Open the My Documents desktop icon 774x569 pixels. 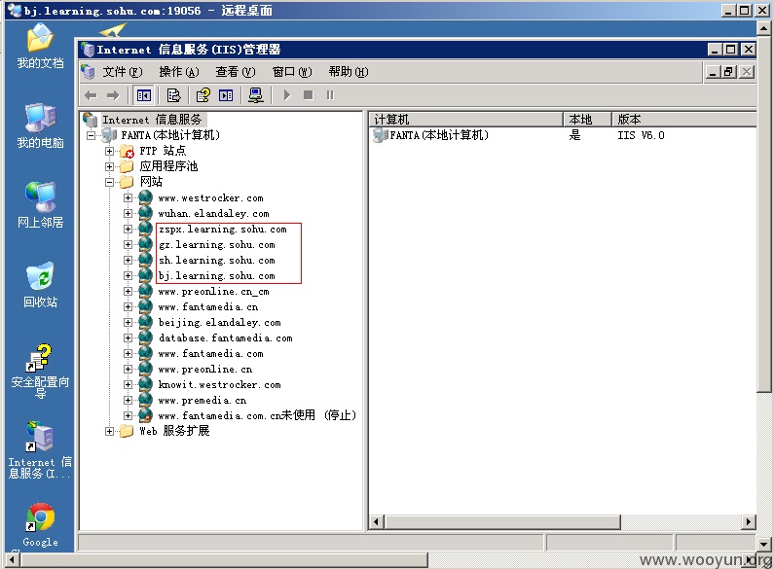pyautogui.click(x=40, y=46)
